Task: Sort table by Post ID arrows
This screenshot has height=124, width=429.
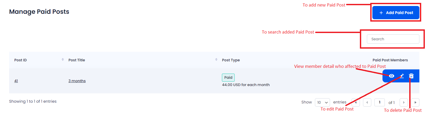Action: [x=63, y=60]
